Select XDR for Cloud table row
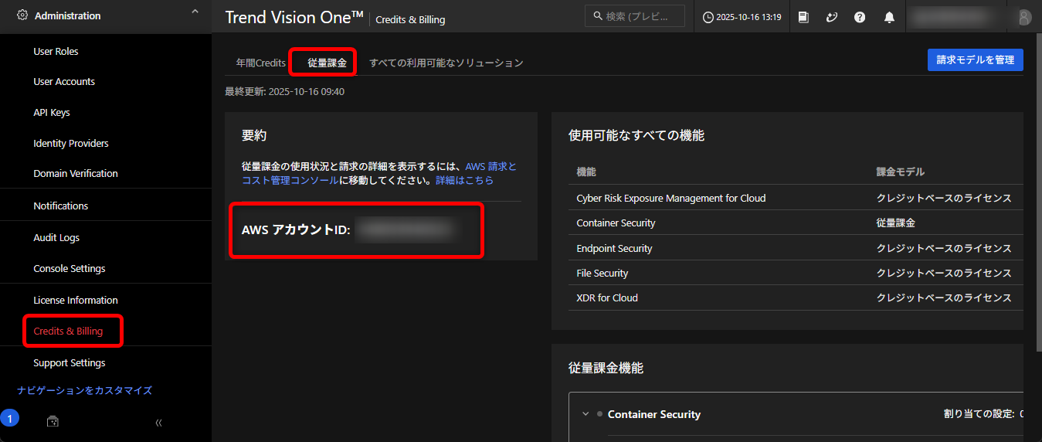This screenshot has width=1042, height=442. pos(796,297)
